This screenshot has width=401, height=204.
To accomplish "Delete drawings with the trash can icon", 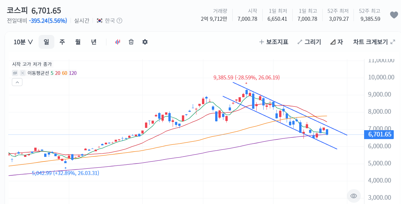I will tap(131, 42).
